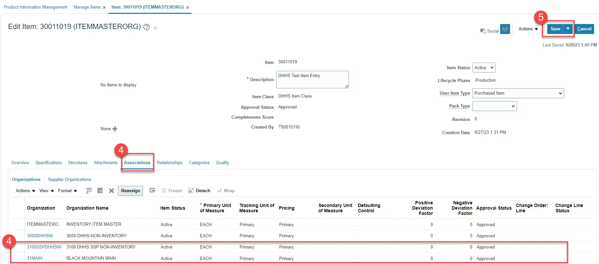Screen dimensions: 599x264
Task: Expand the User Item Type dropdown
Action: [x=518, y=93]
